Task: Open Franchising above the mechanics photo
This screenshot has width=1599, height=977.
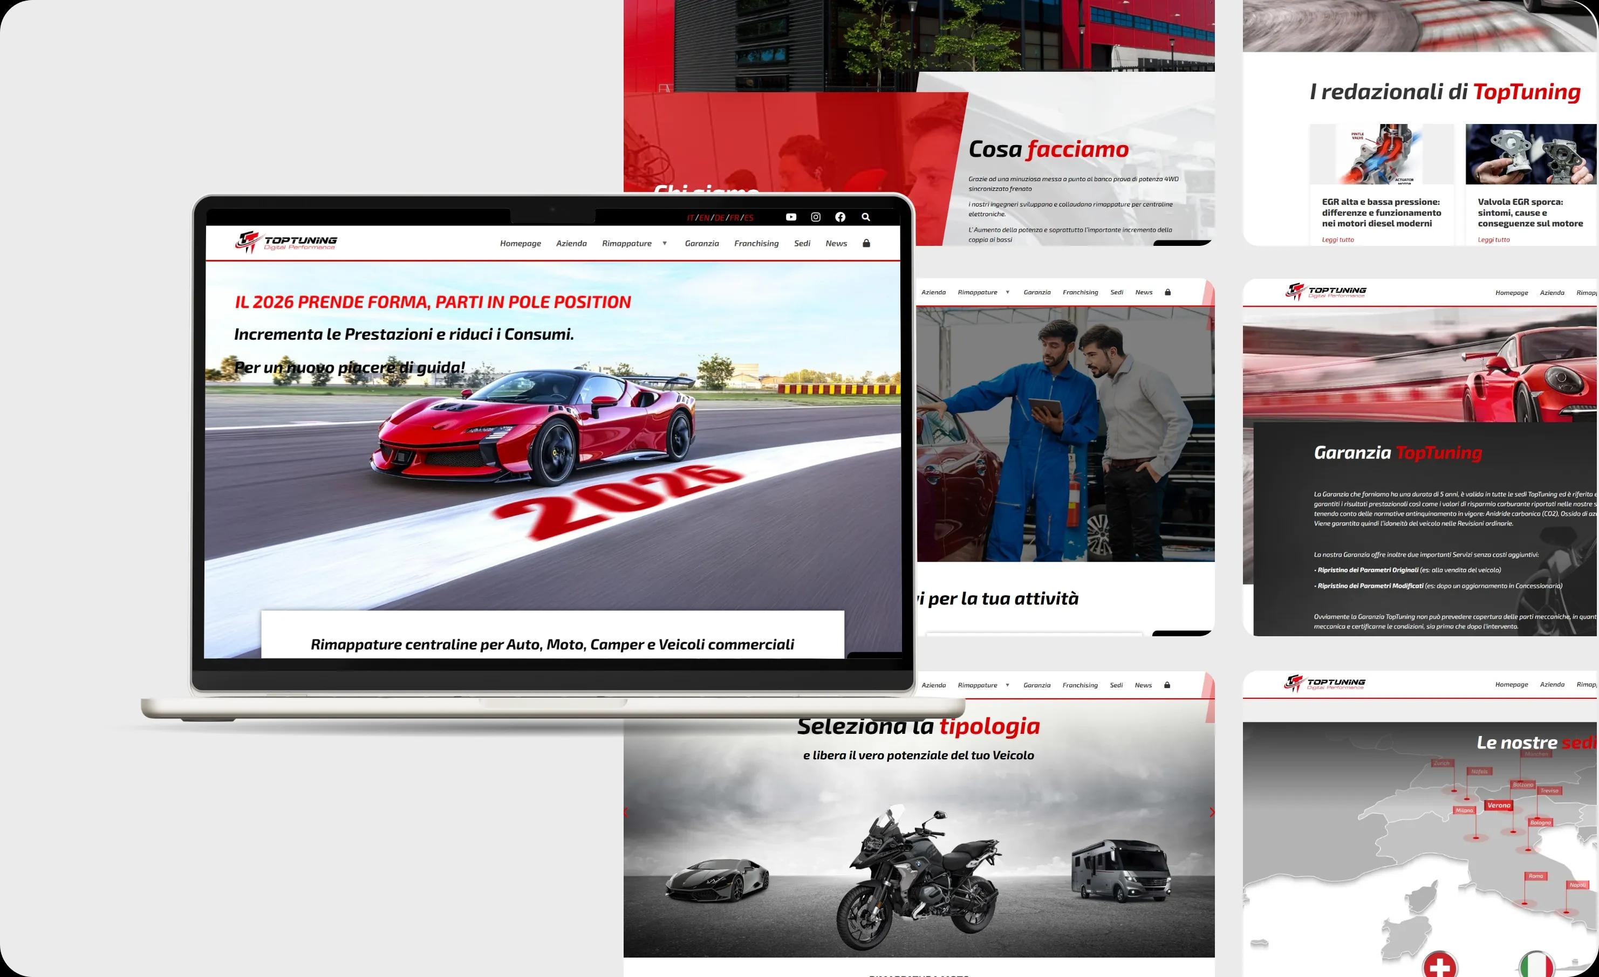Action: pos(1081,293)
